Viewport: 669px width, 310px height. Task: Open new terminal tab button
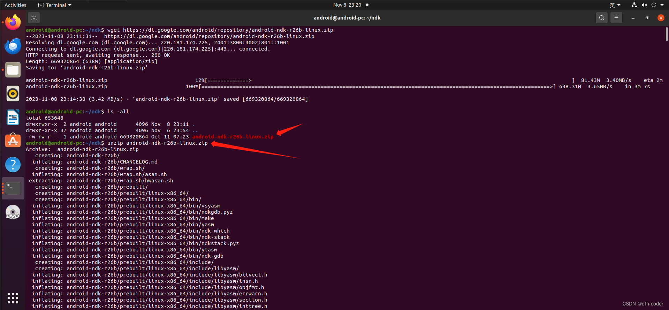click(x=34, y=18)
